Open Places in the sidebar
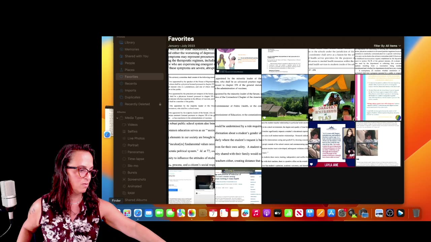This screenshot has height=242, width=431. [129, 70]
